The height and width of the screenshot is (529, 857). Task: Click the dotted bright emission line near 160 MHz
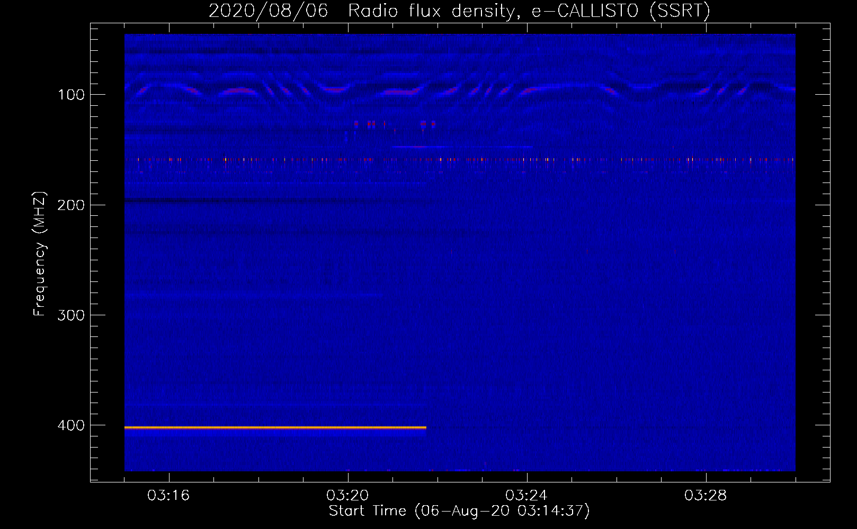coord(460,159)
